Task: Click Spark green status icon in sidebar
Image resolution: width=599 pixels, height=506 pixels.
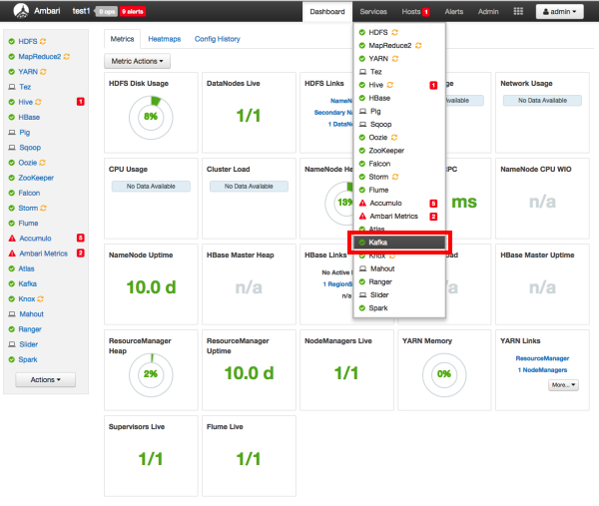Action: [11, 359]
